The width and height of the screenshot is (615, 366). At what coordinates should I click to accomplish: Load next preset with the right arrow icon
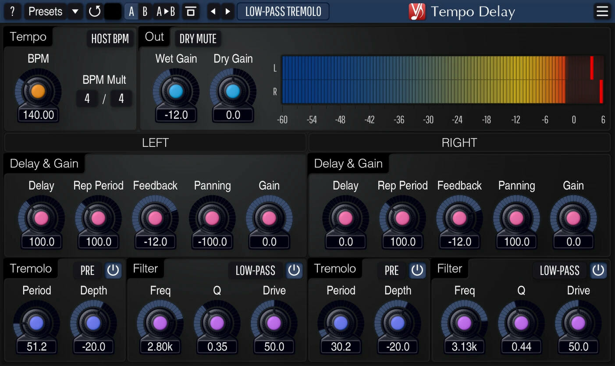point(228,11)
